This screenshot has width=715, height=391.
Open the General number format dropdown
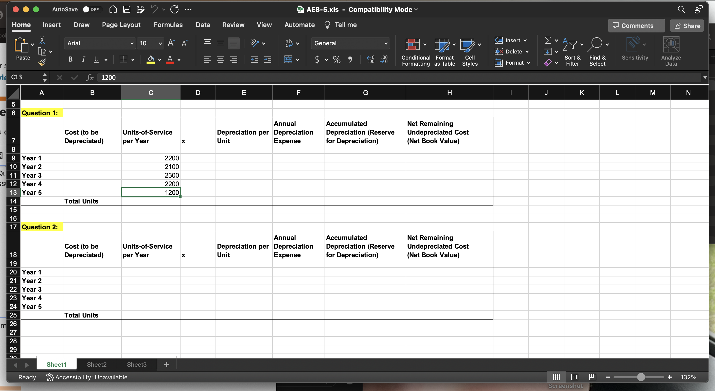pyautogui.click(x=386, y=43)
